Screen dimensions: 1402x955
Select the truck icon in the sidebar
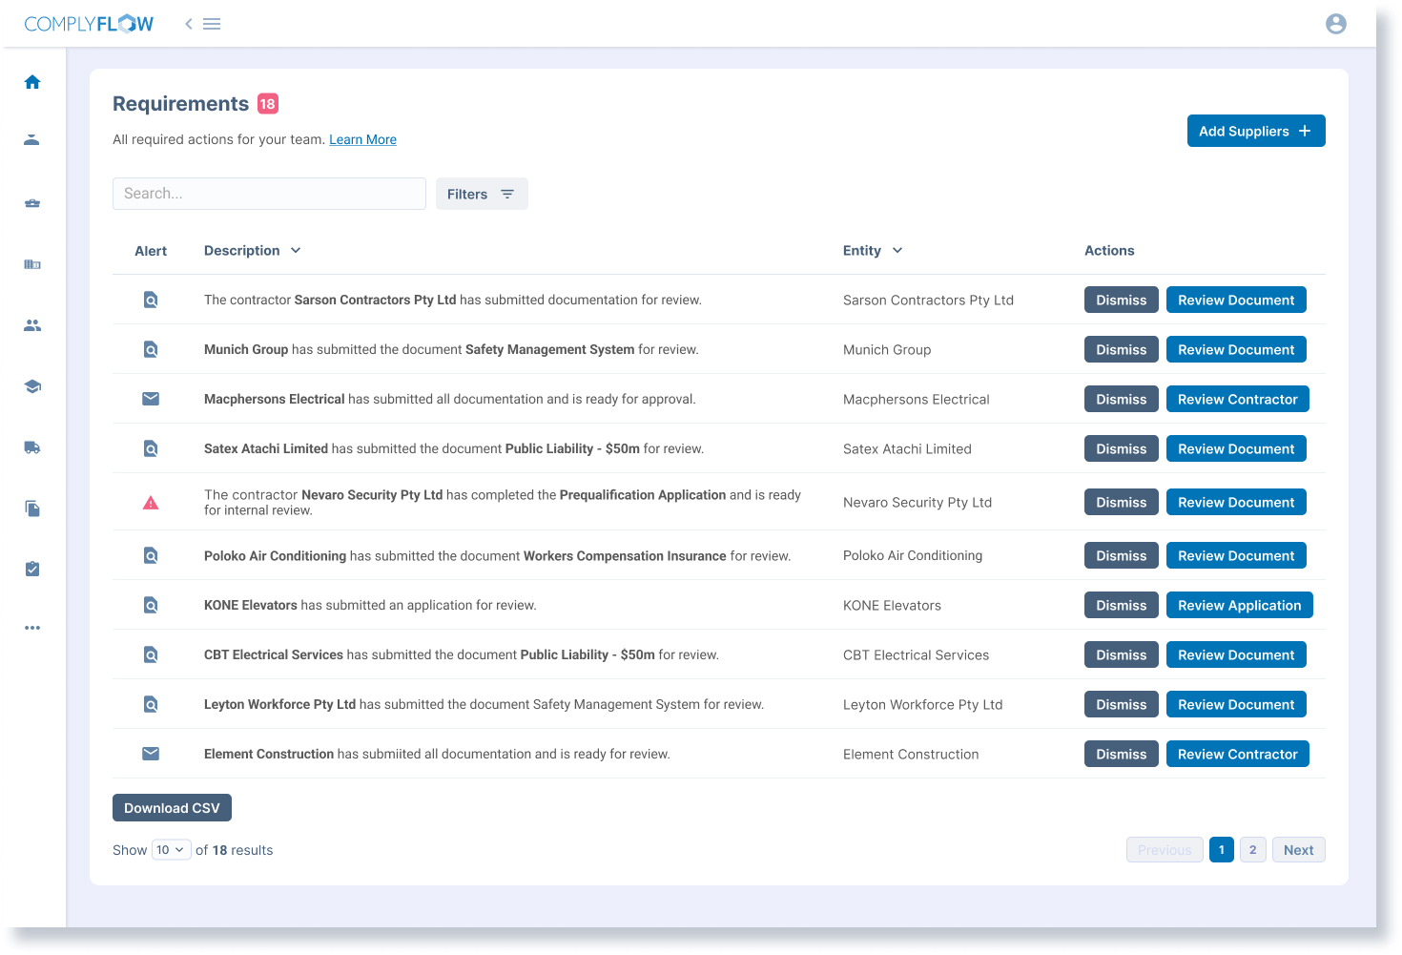coord(32,447)
